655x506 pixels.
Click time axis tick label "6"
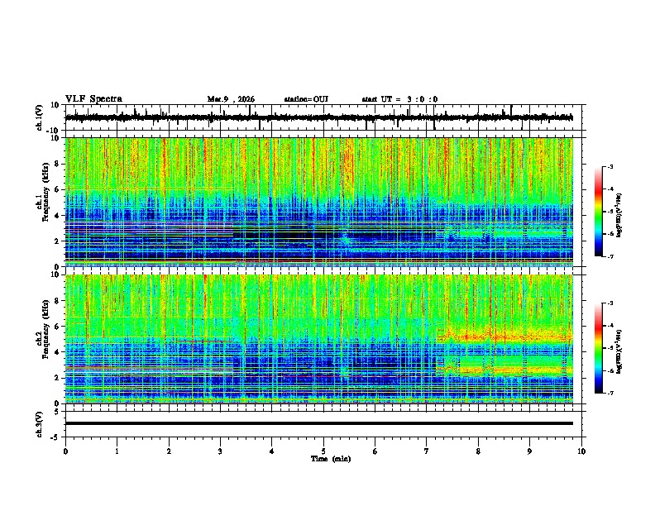375,451
